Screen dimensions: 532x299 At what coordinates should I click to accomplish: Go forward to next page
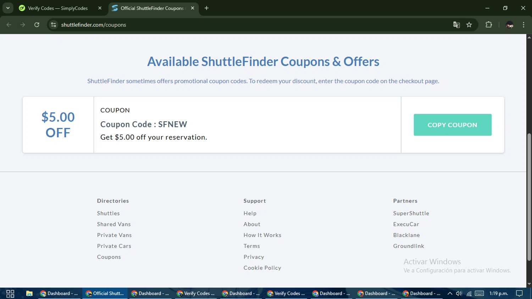(23, 25)
